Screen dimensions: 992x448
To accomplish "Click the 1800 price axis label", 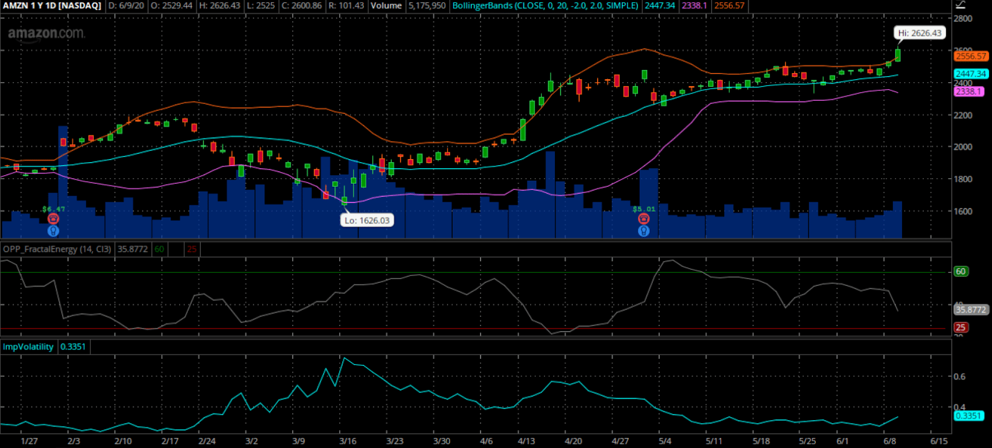I will coord(963,179).
